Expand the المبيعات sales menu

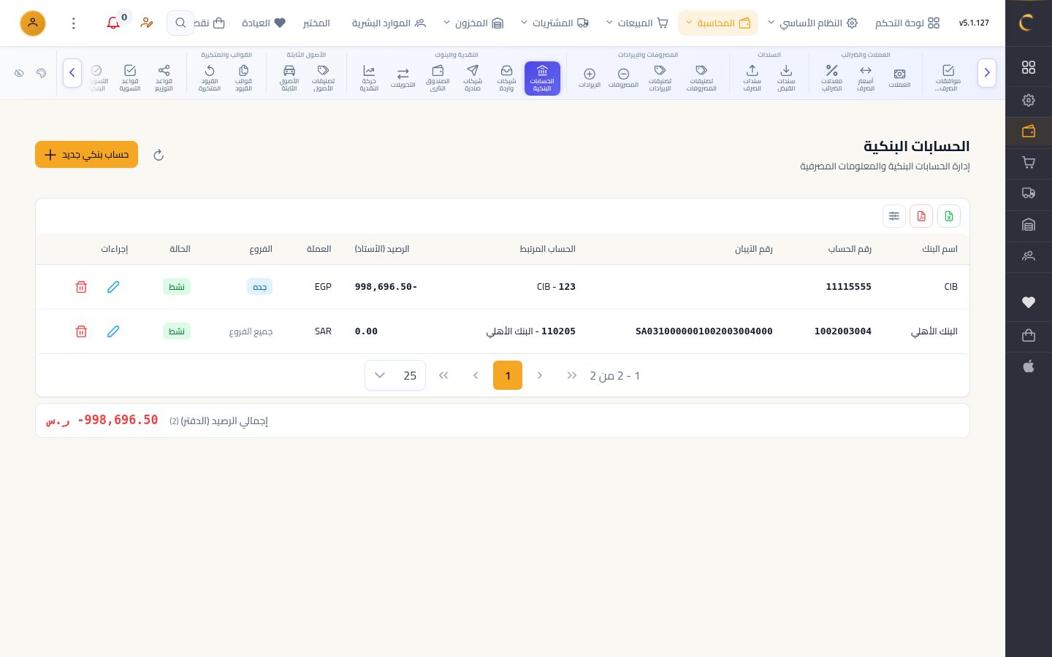click(x=637, y=23)
